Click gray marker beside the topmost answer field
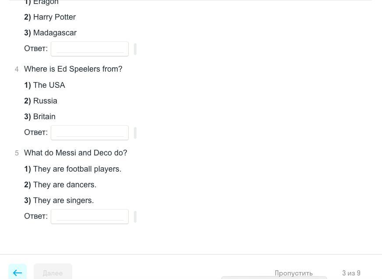The image size is (382, 279). coord(135,49)
